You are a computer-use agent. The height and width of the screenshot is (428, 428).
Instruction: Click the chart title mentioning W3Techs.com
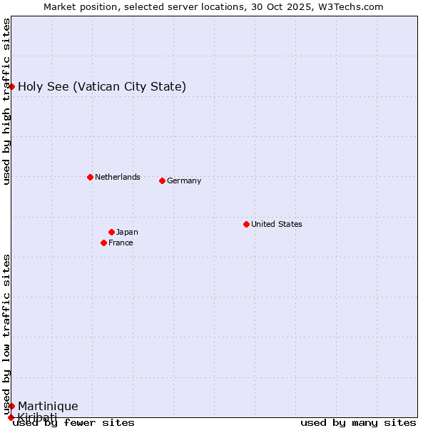point(213,7)
